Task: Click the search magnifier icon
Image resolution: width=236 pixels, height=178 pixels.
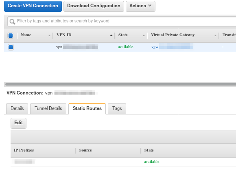Action: (12, 22)
